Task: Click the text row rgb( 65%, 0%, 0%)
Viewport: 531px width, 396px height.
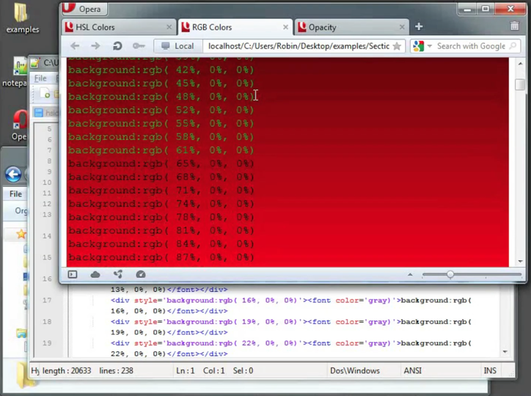Action: (x=161, y=164)
